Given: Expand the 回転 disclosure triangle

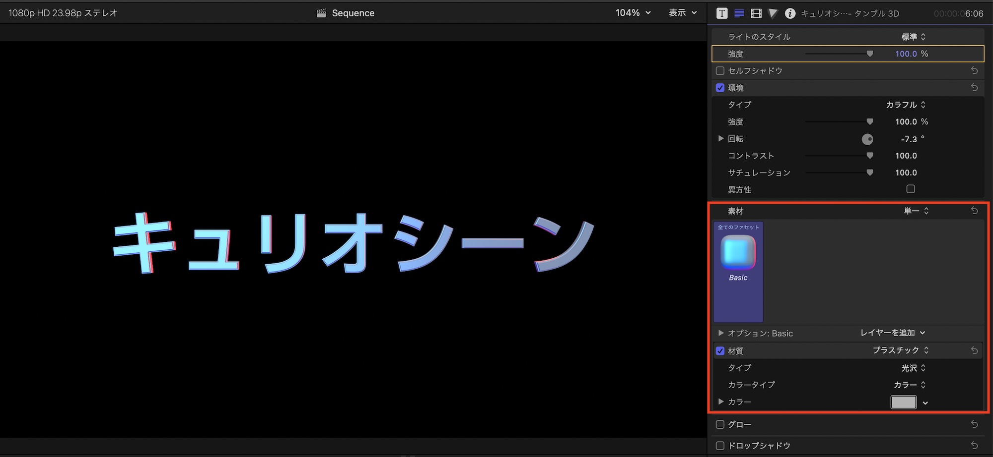Looking at the screenshot, I should tap(721, 139).
